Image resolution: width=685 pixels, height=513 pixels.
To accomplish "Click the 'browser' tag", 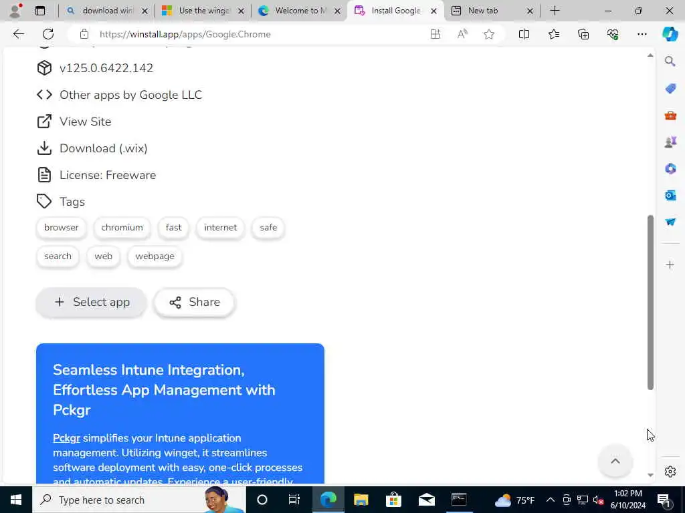I will click(61, 227).
